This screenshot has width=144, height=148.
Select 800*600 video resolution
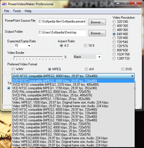(x=120, y=50)
